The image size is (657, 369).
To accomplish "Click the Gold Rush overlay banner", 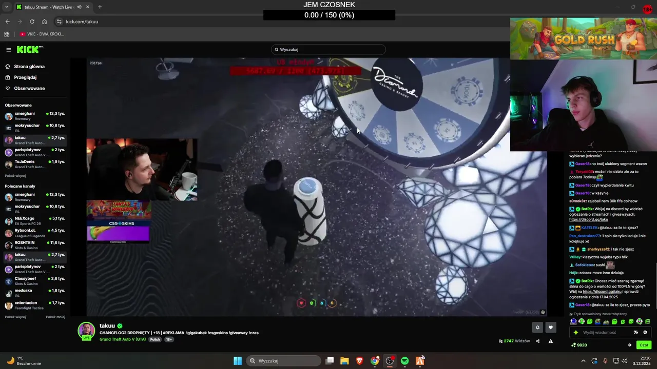I will 584,39.
